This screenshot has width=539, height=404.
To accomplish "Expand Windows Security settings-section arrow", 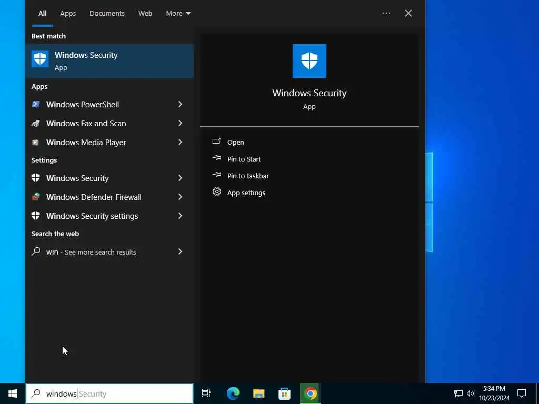I will click(180, 178).
